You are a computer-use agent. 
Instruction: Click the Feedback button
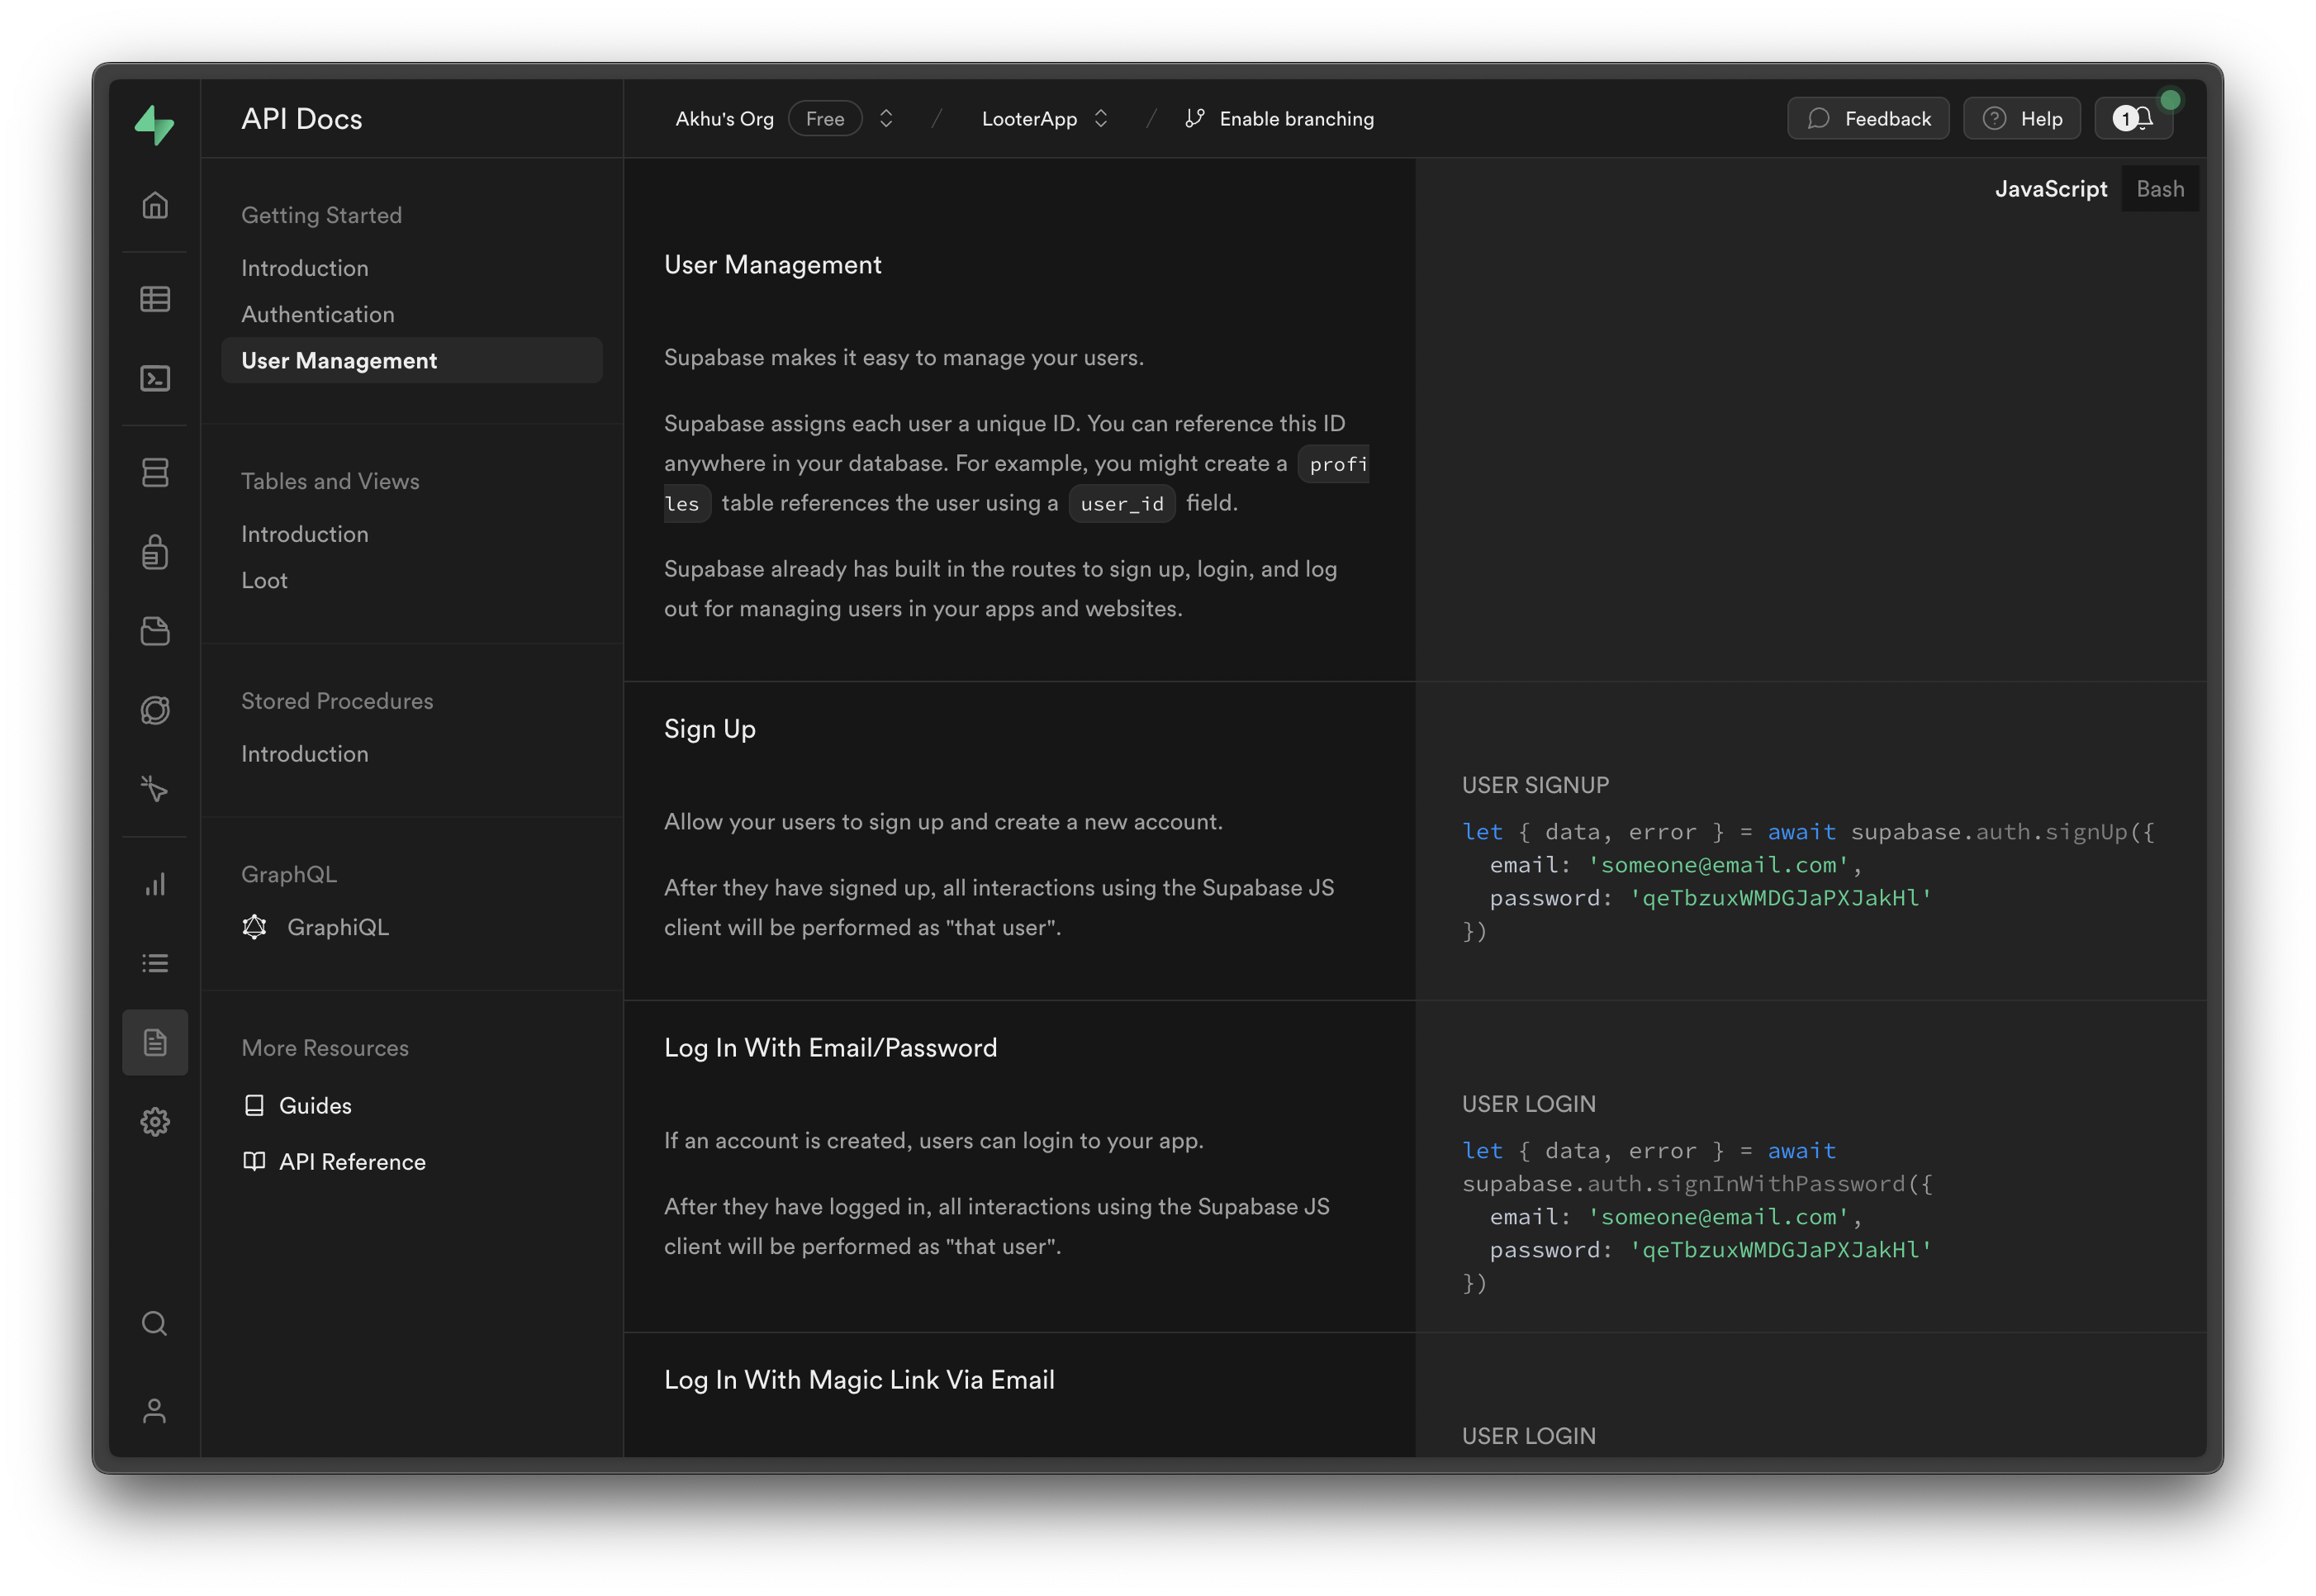tap(1868, 119)
